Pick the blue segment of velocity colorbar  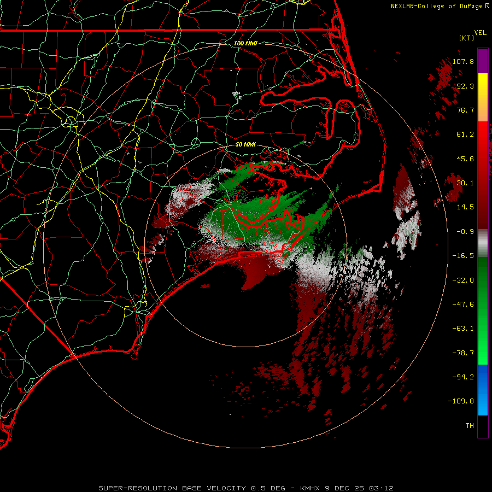pos(483,390)
